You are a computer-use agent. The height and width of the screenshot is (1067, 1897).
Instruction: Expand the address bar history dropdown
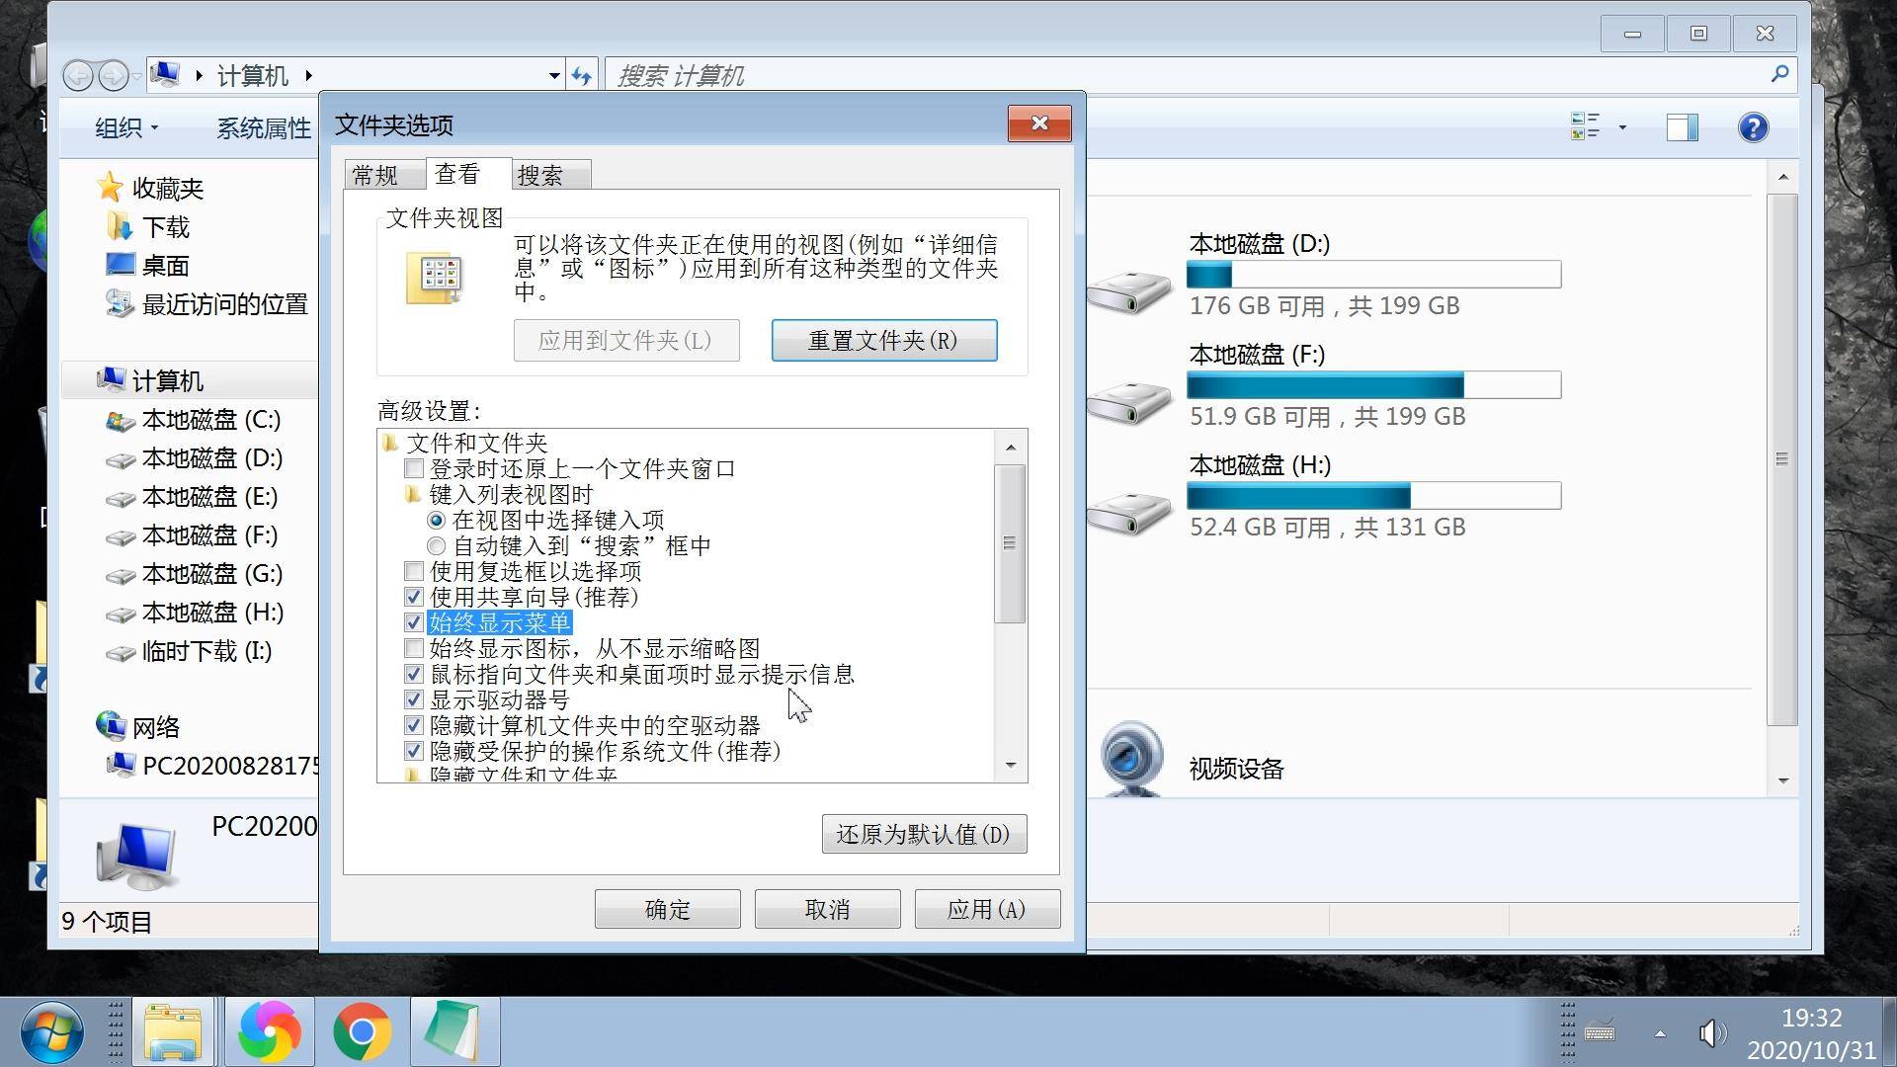click(x=554, y=76)
